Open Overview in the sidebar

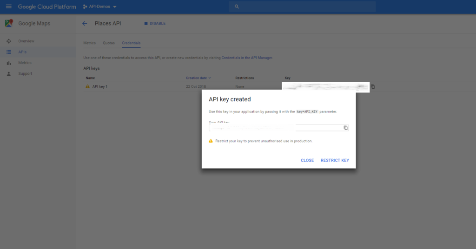tap(26, 41)
